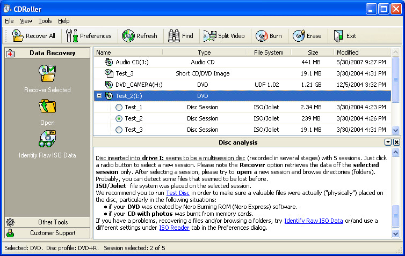Viewport: 405px width, 256px height.
Task: Click the Data Recovery first-aid icon
Action: coord(10,54)
